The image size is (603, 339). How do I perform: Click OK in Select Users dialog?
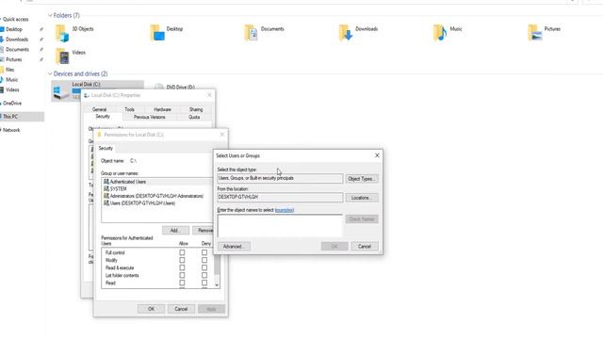pyautogui.click(x=334, y=247)
